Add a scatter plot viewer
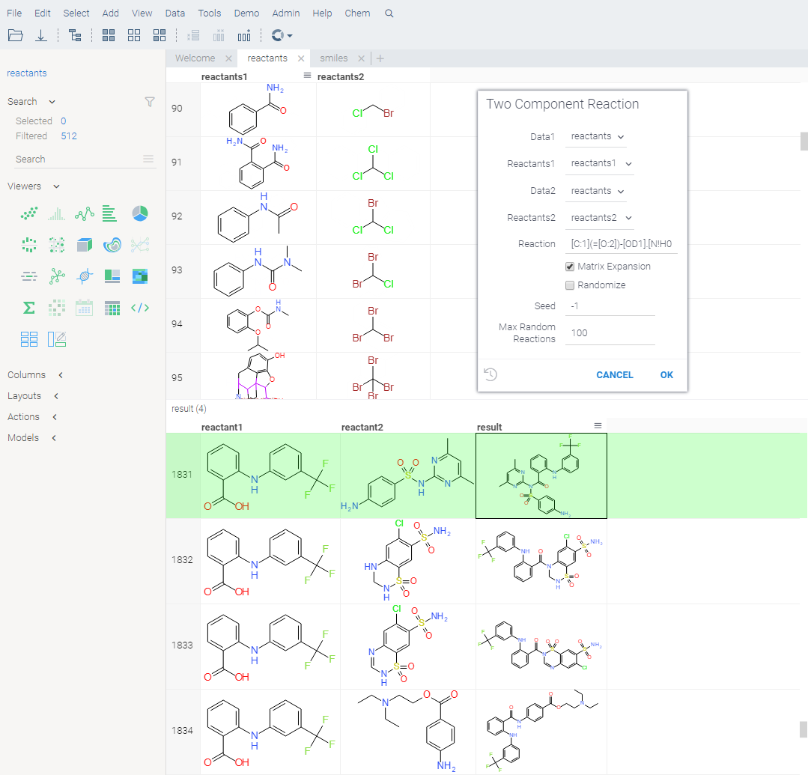808x775 pixels. click(28, 214)
